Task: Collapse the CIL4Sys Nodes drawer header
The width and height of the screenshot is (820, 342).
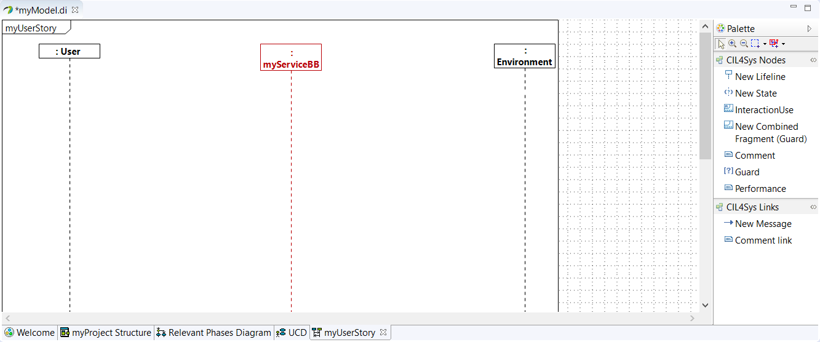Action: coord(766,60)
